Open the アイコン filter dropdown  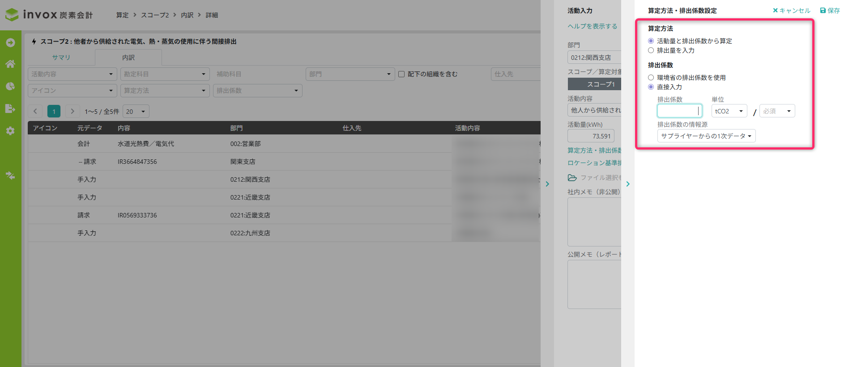[x=72, y=91]
